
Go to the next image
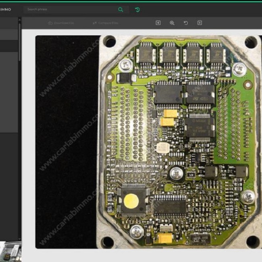(x=200, y=23)
